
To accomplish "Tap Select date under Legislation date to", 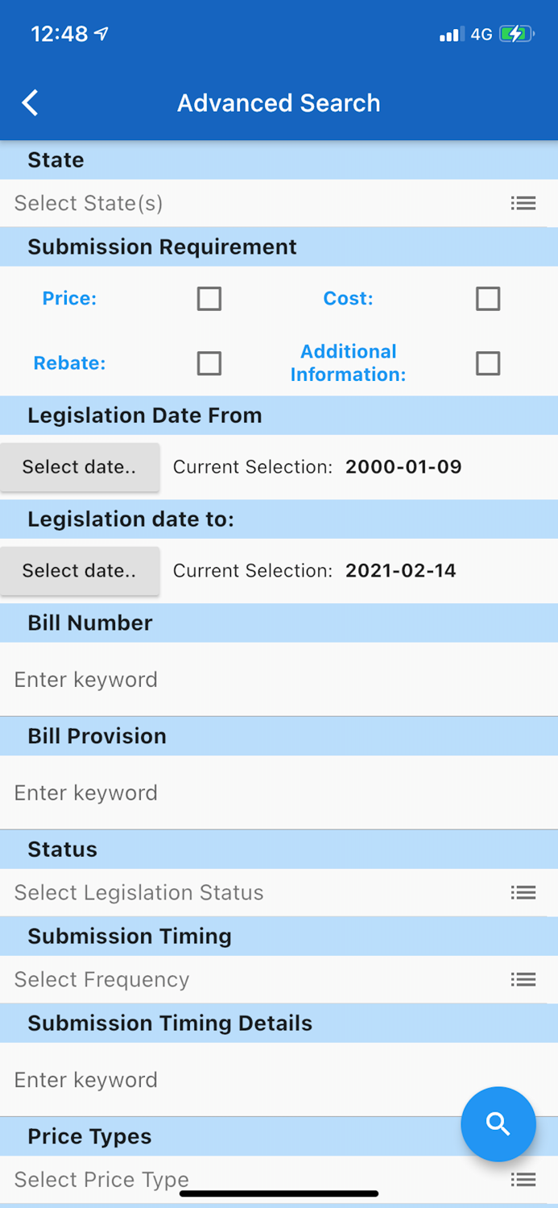I will (x=80, y=570).
